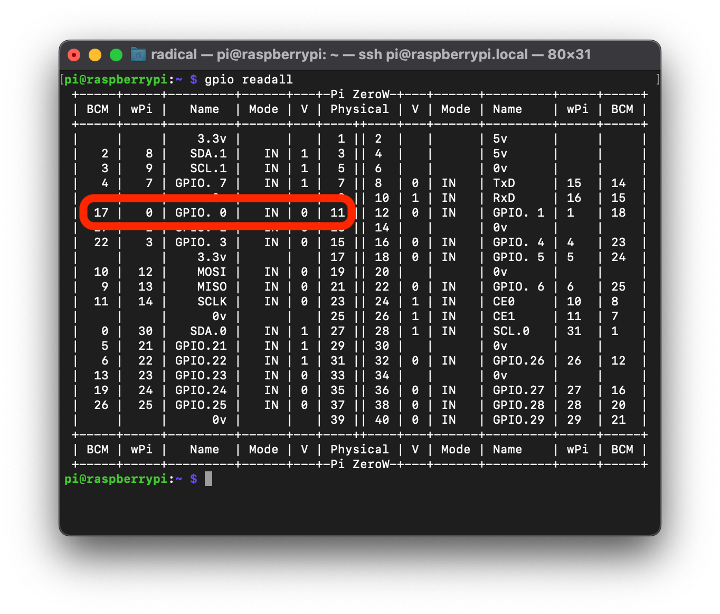The width and height of the screenshot is (720, 614).
Task: Select the red circled pin 11 entry
Action: [x=337, y=212]
